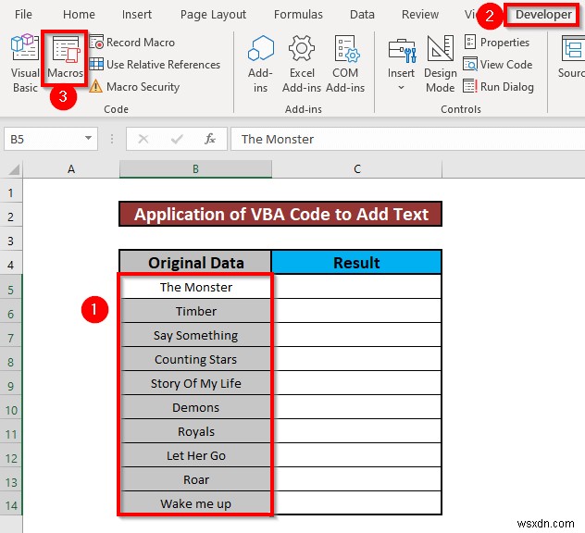Click the Result header cell
Viewport: 585px width, 533px height.
pos(356,263)
